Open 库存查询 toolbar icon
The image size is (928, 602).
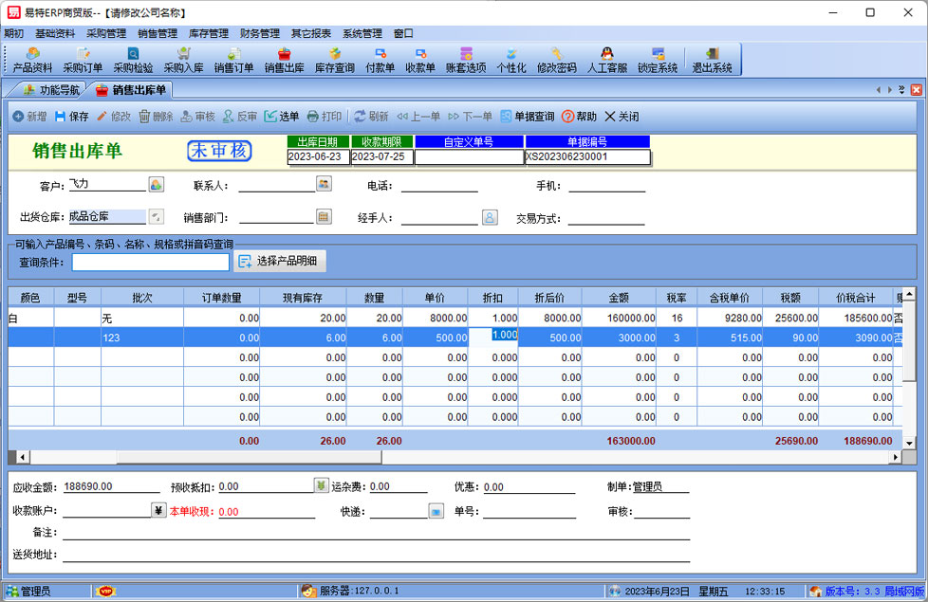(x=334, y=60)
